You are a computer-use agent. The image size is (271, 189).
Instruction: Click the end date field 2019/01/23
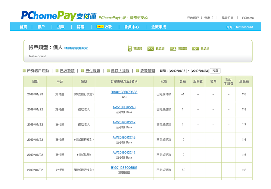200,71
